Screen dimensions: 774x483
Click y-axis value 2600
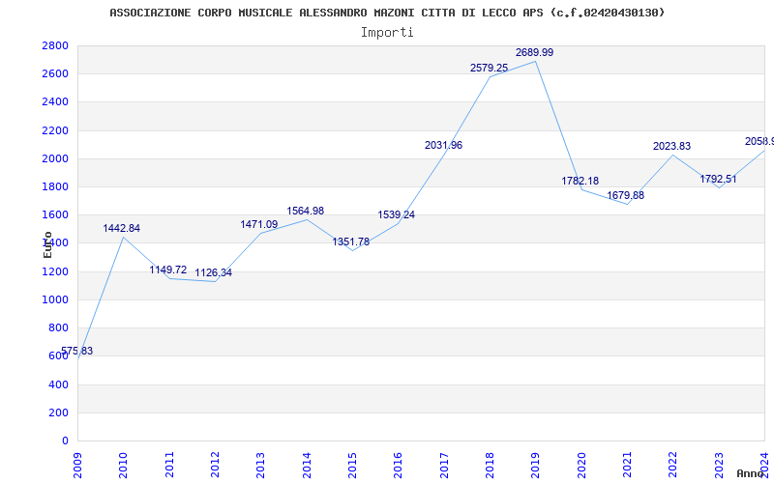click(x=55, y=74)
